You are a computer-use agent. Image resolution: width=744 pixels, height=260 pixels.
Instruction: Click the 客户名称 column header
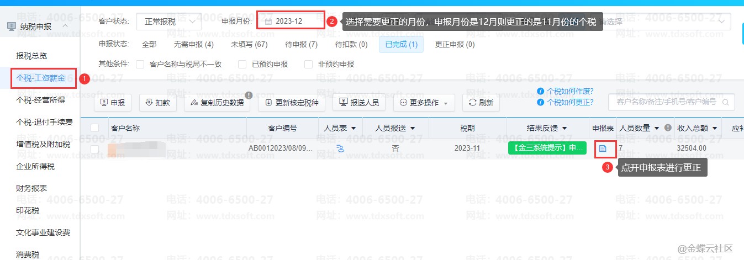point(125,128)
